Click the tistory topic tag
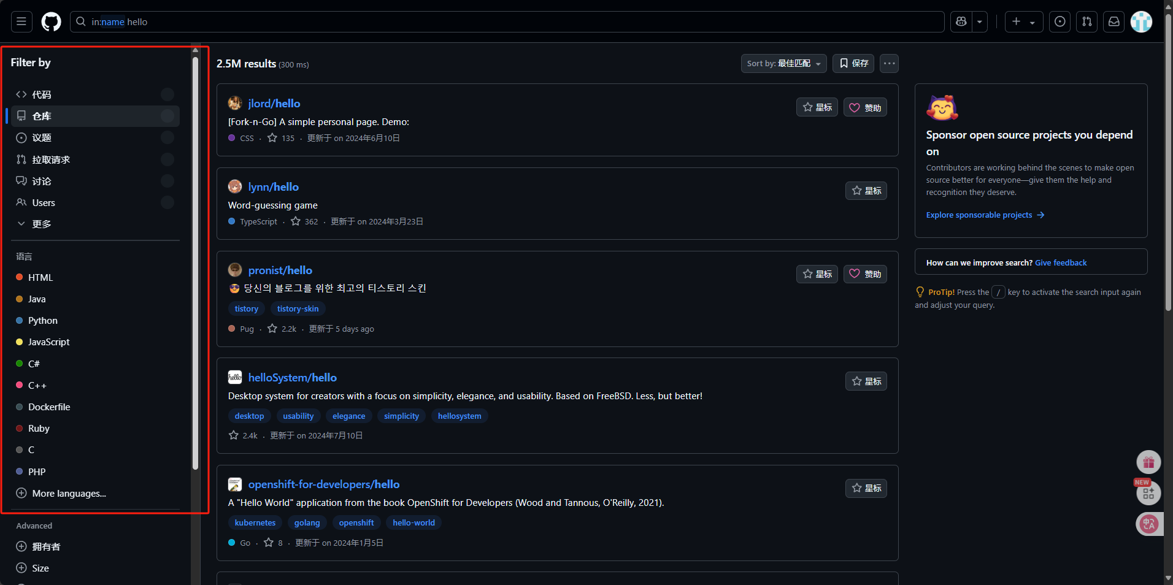Screen dimensions: 1173x585 pos(247,308)
